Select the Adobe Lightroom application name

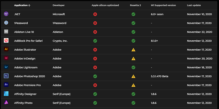coord(26,67)
